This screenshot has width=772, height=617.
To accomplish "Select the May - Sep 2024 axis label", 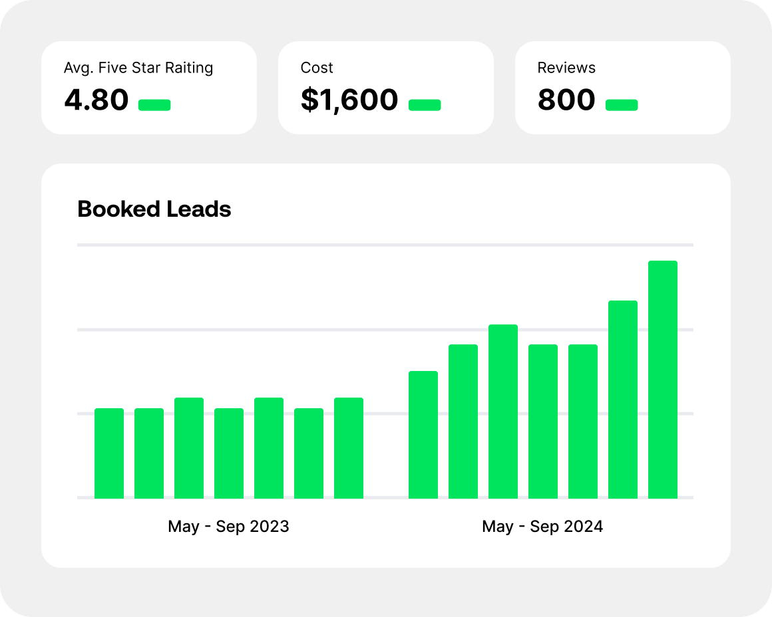I will [x=542, y=527].
